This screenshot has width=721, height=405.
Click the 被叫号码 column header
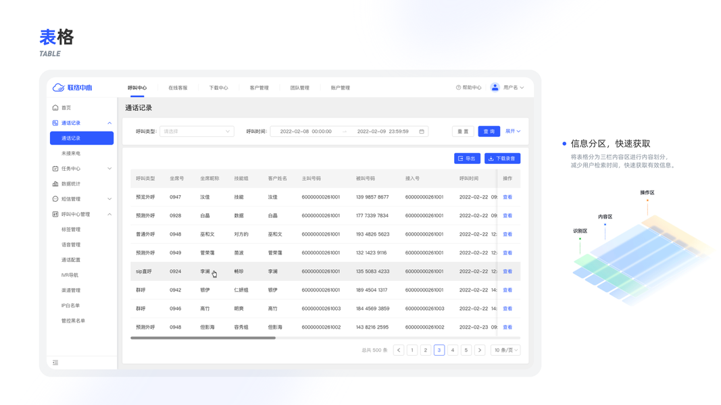[366, 179]
